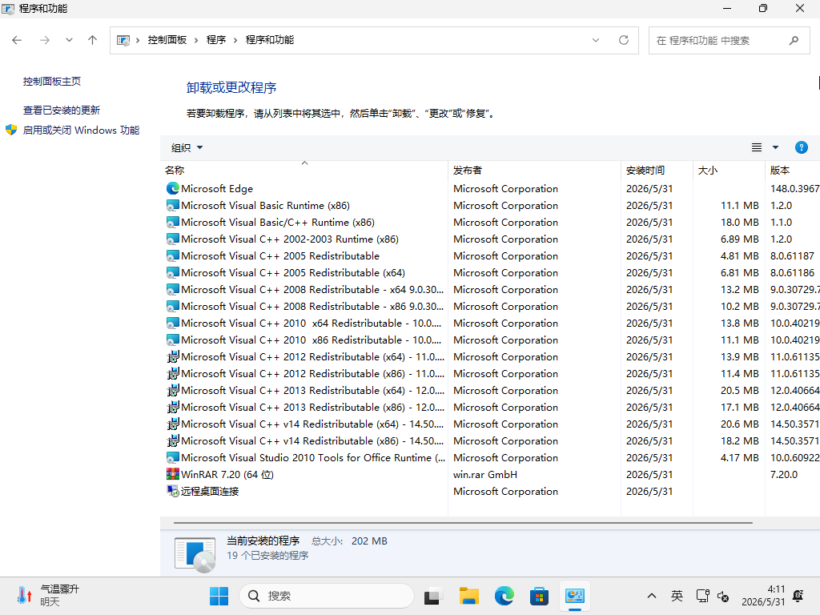Click the icon of Microsoft Visual Basic Runtime (x86)
Screen dimensions: 820x615
click(x=173, y=206)
